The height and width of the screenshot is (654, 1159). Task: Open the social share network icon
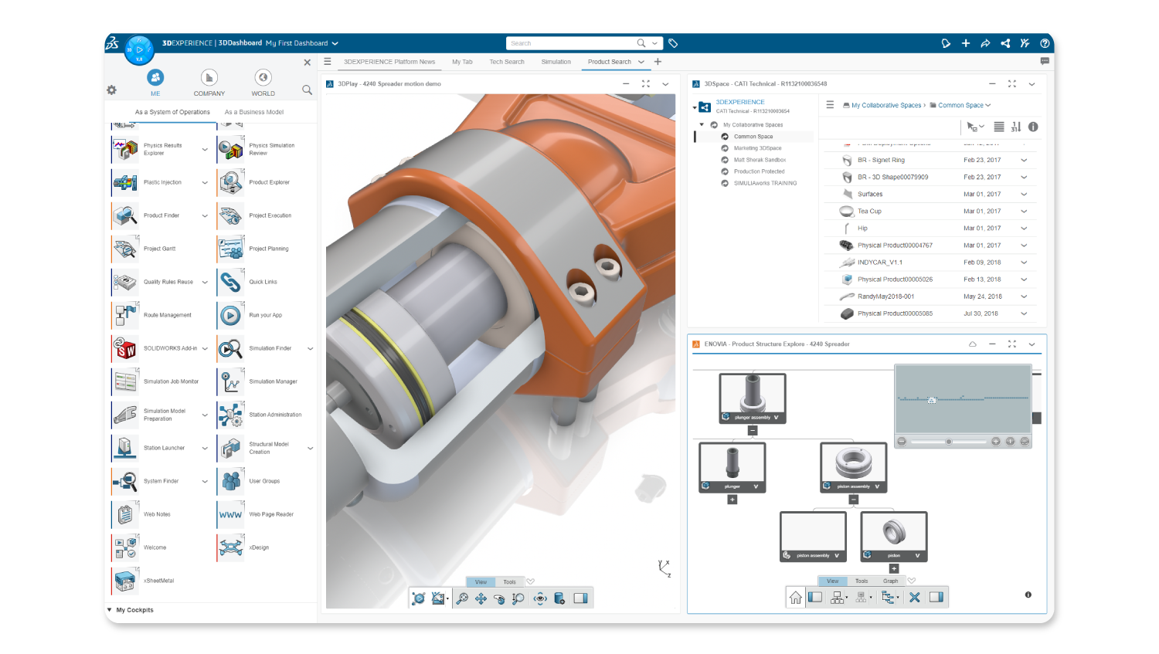[x=1005, y=43]
